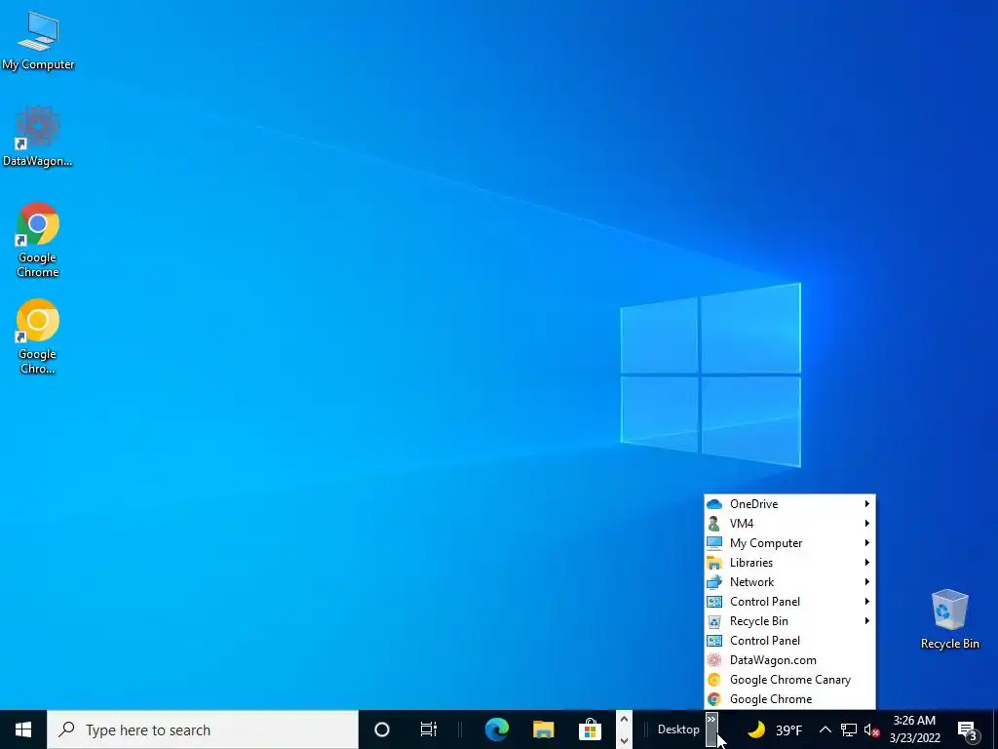The width and height of the screenshot is (998, 749).
Task: Click the Cortana circle icon
Action: click(x=382, y=729)
